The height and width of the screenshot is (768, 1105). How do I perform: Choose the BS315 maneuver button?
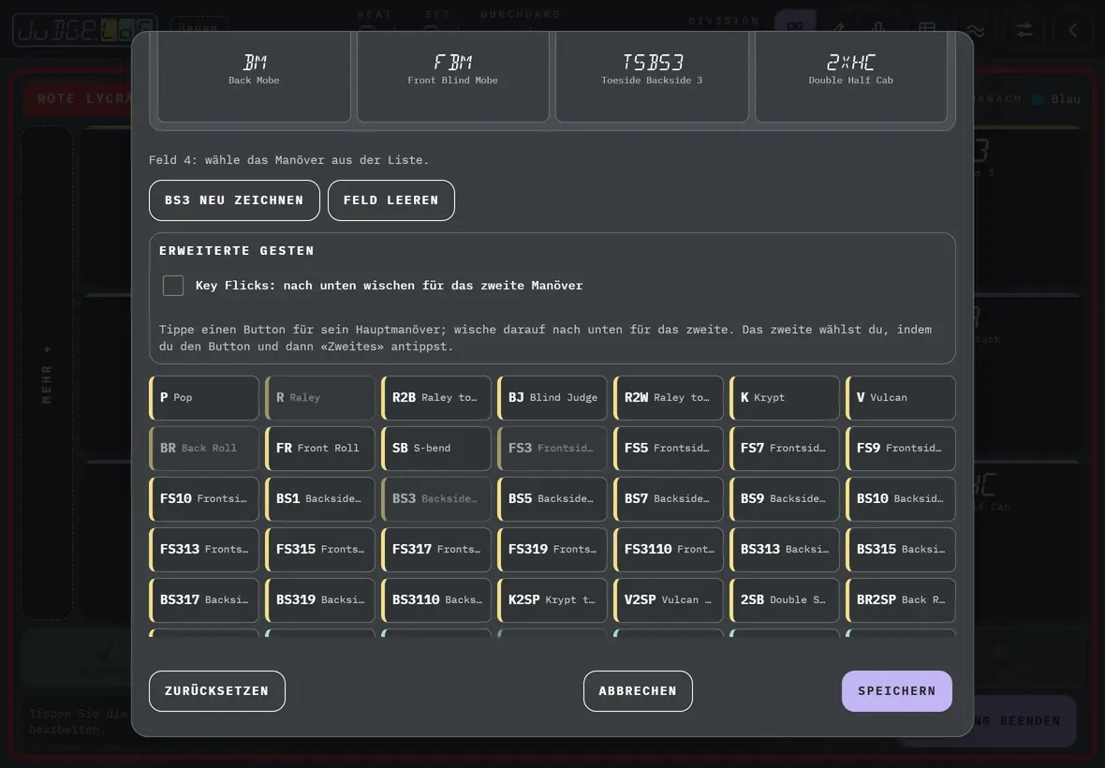(901, 550)
